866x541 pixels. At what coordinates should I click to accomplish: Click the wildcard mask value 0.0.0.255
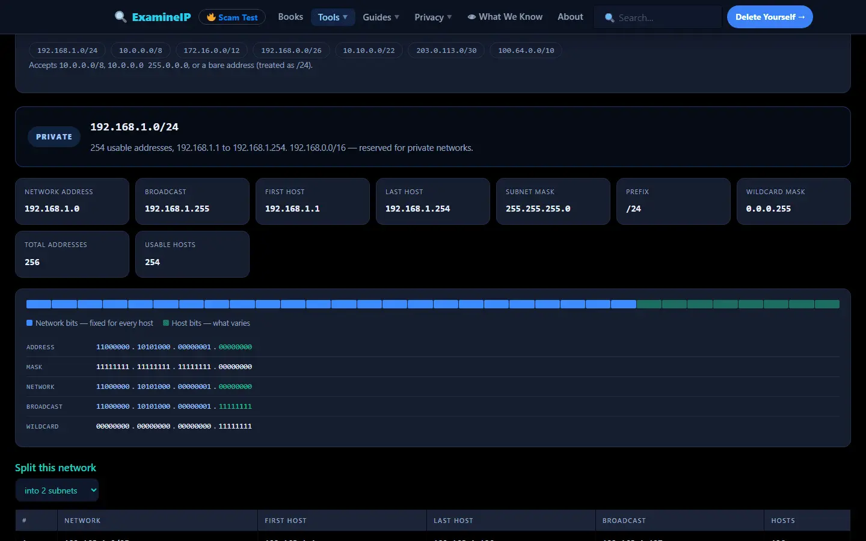pos(769,209)
